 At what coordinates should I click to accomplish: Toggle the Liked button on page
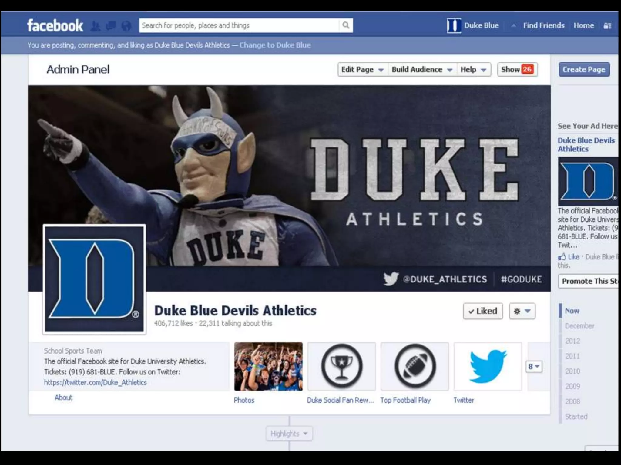[483, 311]
